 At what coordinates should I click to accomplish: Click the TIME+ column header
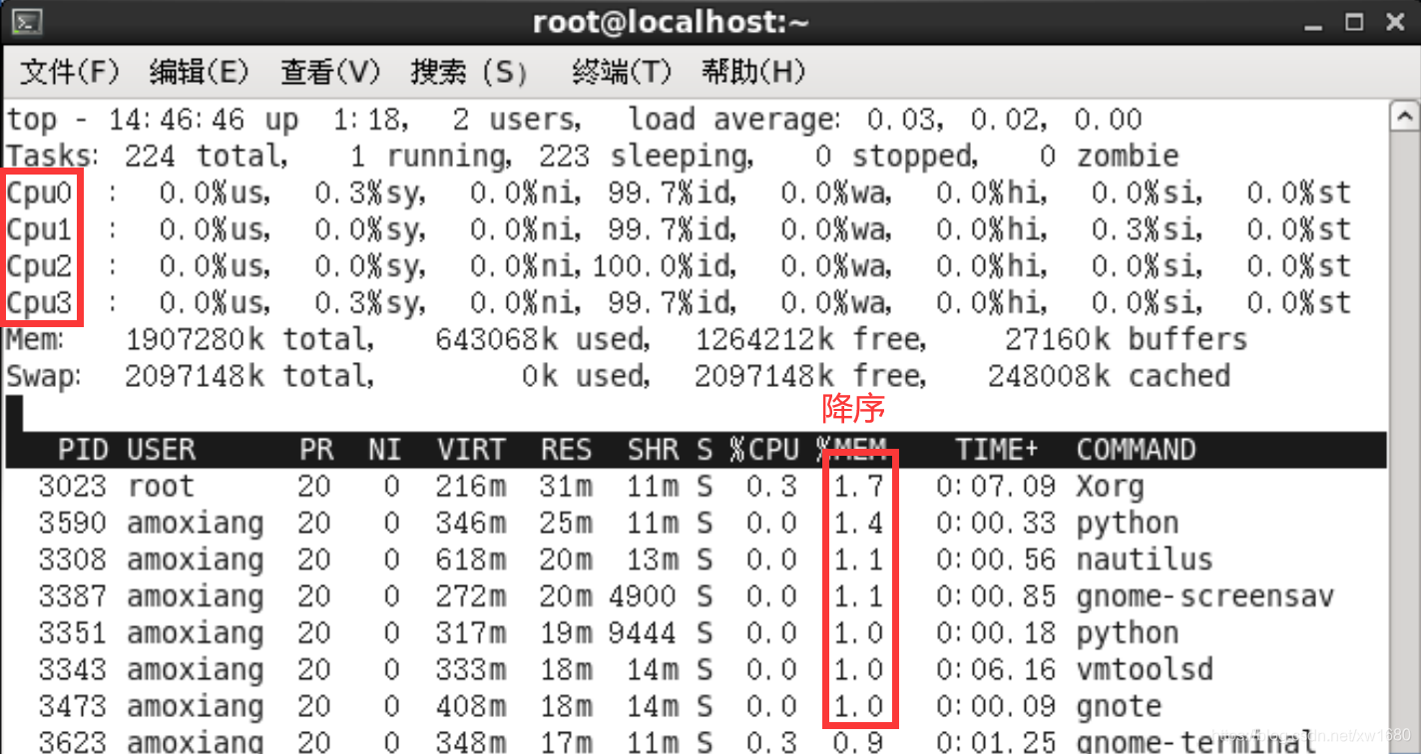tap(997, 450)
